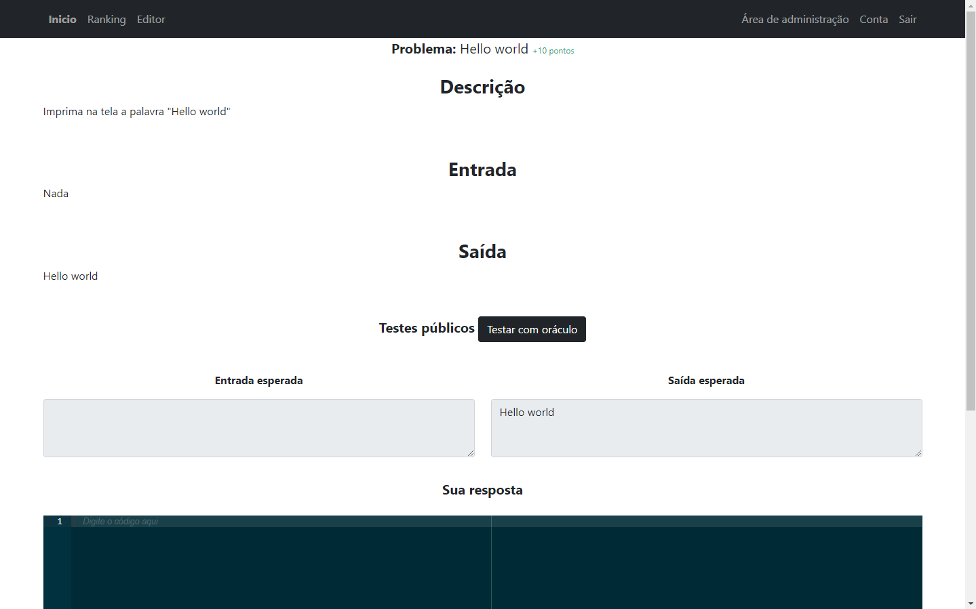Screen dimensions: 976x609
Task: Go to the Inicio page
Action: [62, 19]
